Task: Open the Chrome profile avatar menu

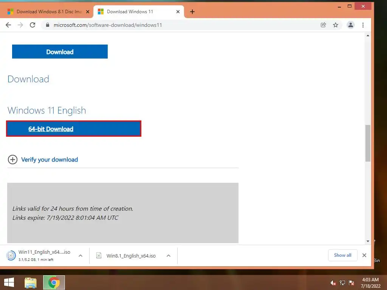Action: (x=350, y=25)
